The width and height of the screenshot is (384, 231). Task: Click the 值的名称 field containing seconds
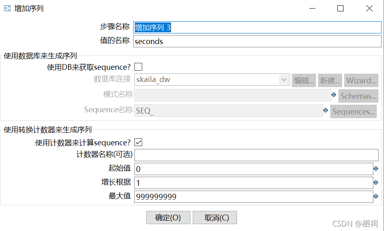(x=257, y=41)
